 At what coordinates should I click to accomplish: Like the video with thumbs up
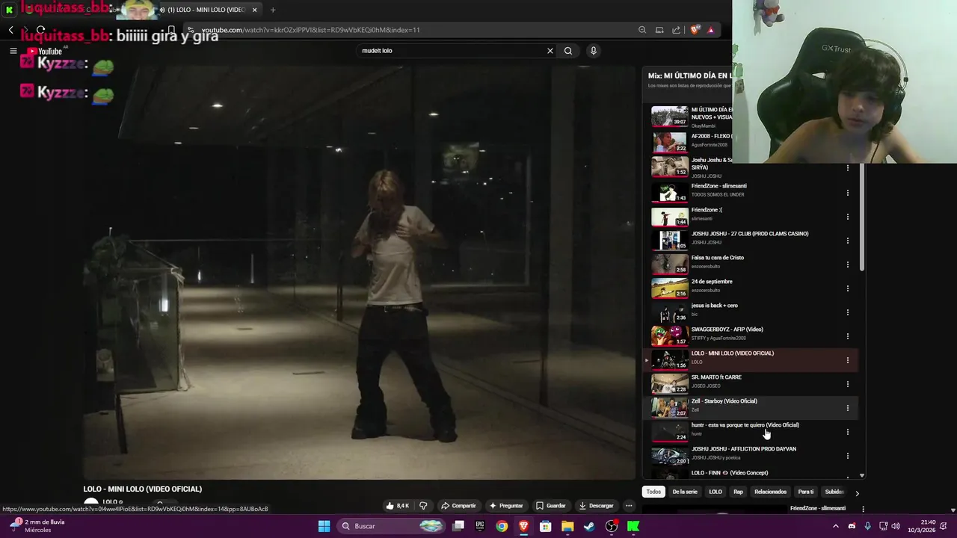[x=397, y=506]
